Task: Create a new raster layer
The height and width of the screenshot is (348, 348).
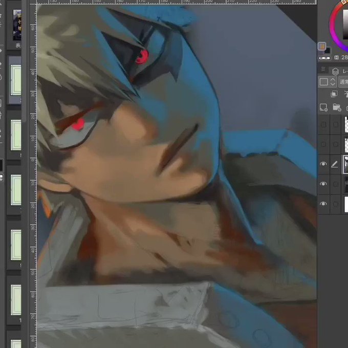Action: pos(323,107)
